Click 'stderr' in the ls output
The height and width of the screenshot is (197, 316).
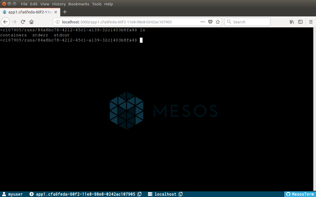pyautogui.click(x=40, y=35)
